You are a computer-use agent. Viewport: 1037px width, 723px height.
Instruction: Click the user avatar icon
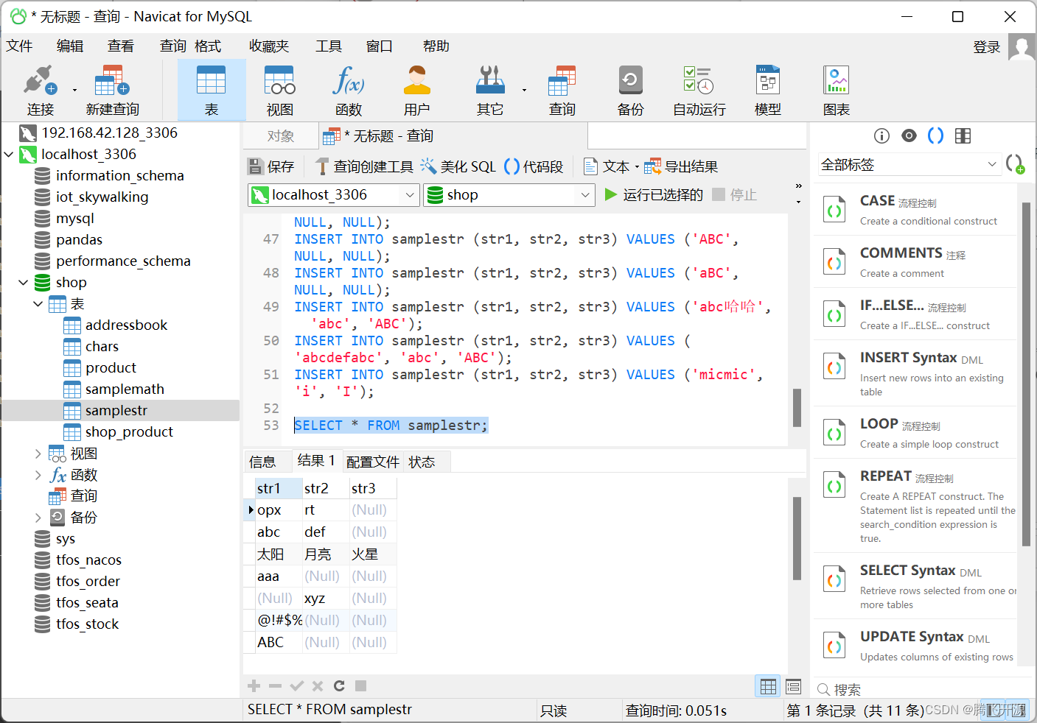1022,47
